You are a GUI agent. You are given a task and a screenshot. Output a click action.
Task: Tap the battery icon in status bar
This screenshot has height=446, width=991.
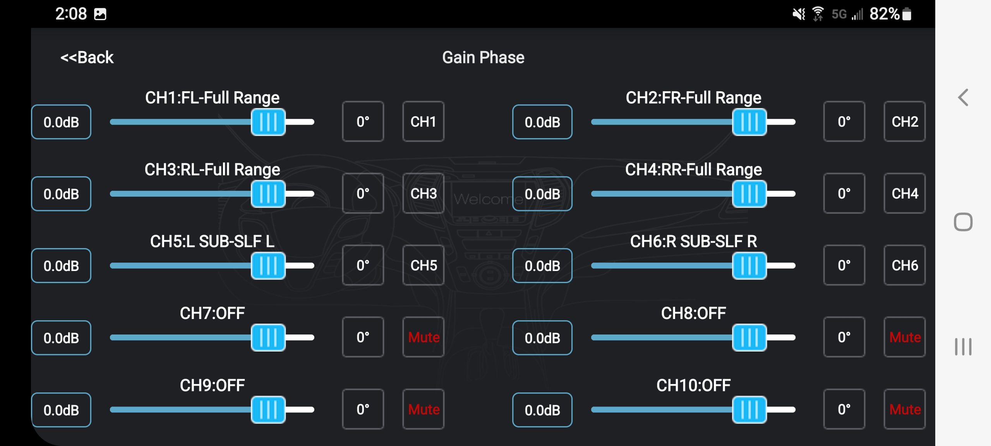pyautogui.click(x=907, y=14)
